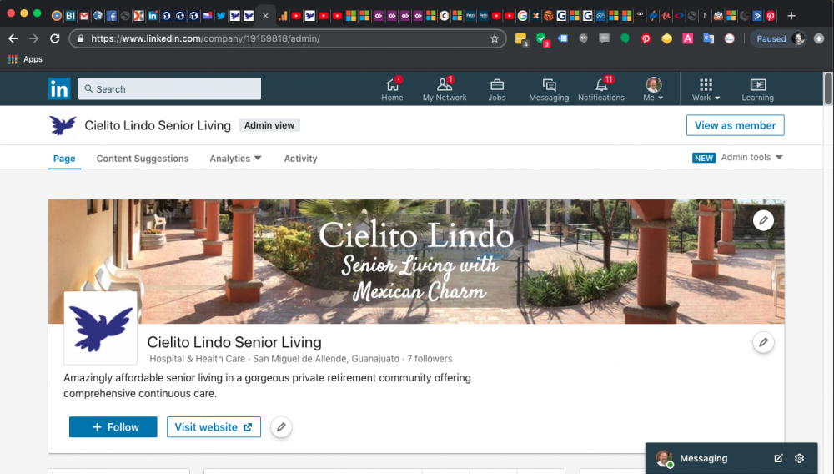834x474 pixels.
Task: Expand the Me profile dropdown
Action: [653, 88]
